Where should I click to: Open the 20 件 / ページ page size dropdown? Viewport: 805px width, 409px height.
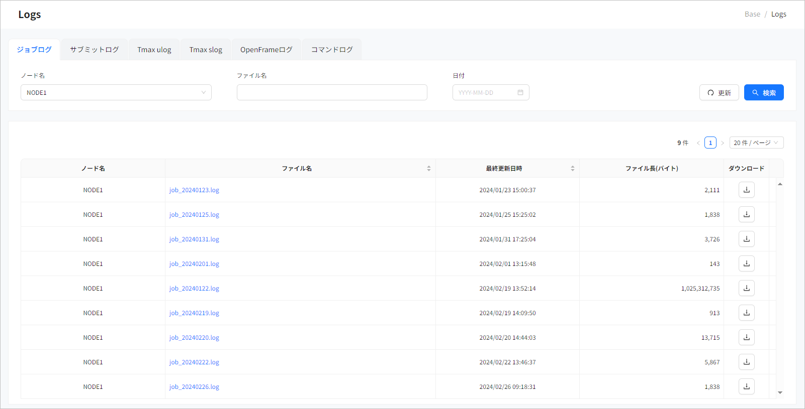pos(756,143)
